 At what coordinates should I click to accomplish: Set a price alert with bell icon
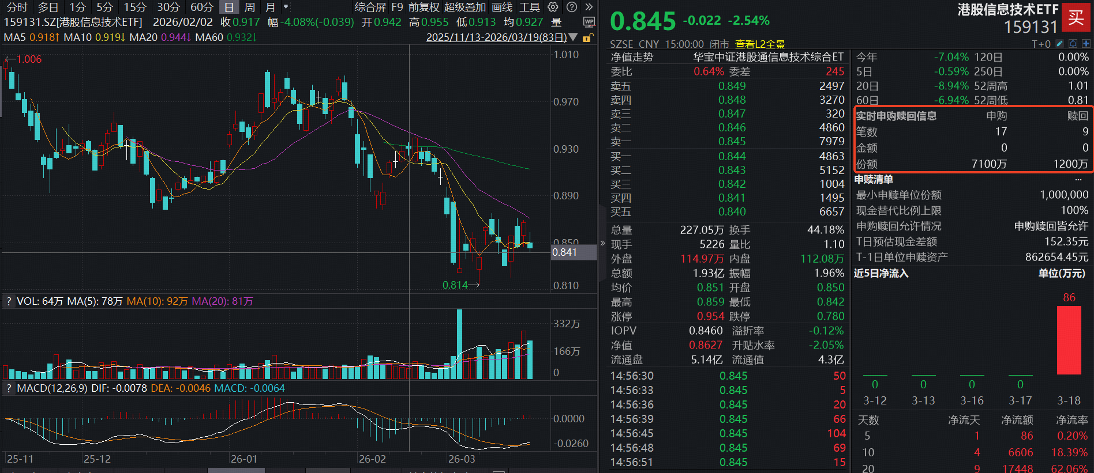click(x=1073, y=44)
